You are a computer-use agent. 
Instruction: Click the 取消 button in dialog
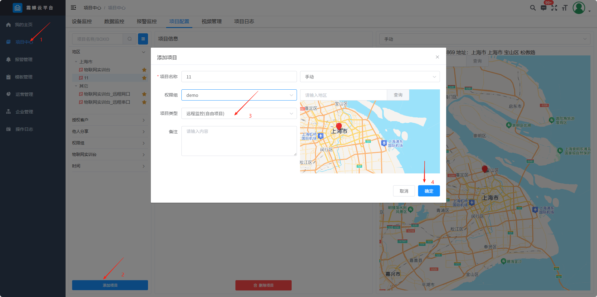[404, 191]
